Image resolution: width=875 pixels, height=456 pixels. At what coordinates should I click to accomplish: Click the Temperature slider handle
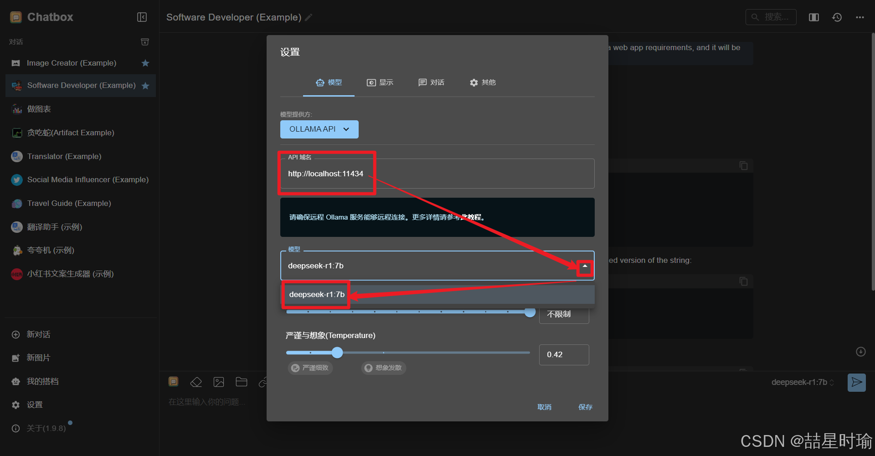click(x=337, y=353)
